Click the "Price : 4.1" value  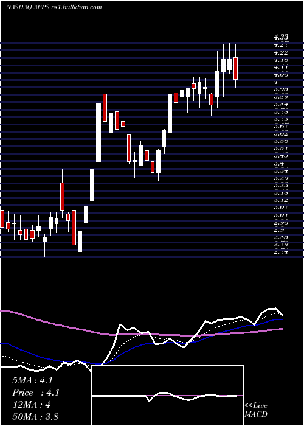coord(36,393)
